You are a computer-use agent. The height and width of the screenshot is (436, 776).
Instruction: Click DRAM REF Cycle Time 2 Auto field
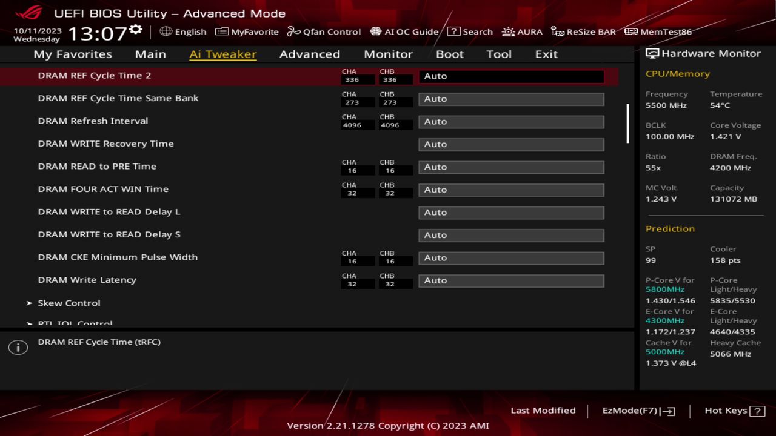point(511,76)
